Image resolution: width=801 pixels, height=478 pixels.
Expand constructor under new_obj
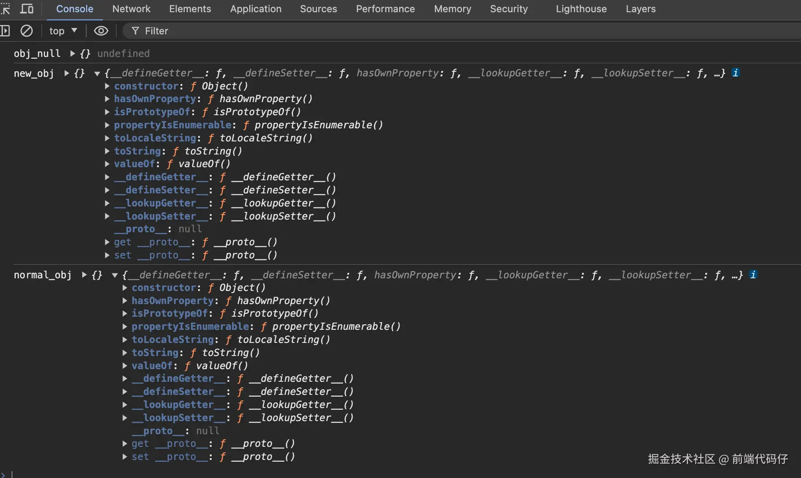107,86
